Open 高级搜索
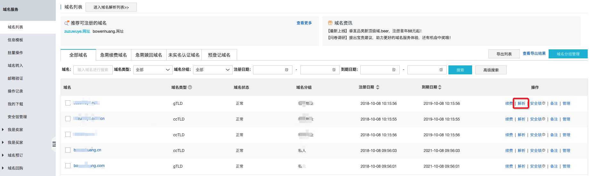The image size is (589, 176). [491, 70]
